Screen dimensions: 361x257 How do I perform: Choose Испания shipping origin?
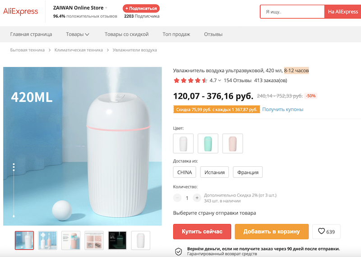click(x=215, y=172)
